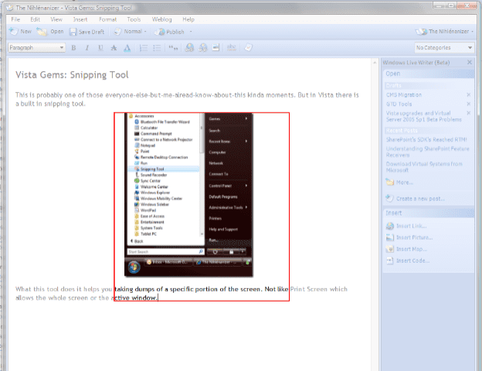Open the Insert menu
This screenshot has height=371, width=482.
point(80,19)
